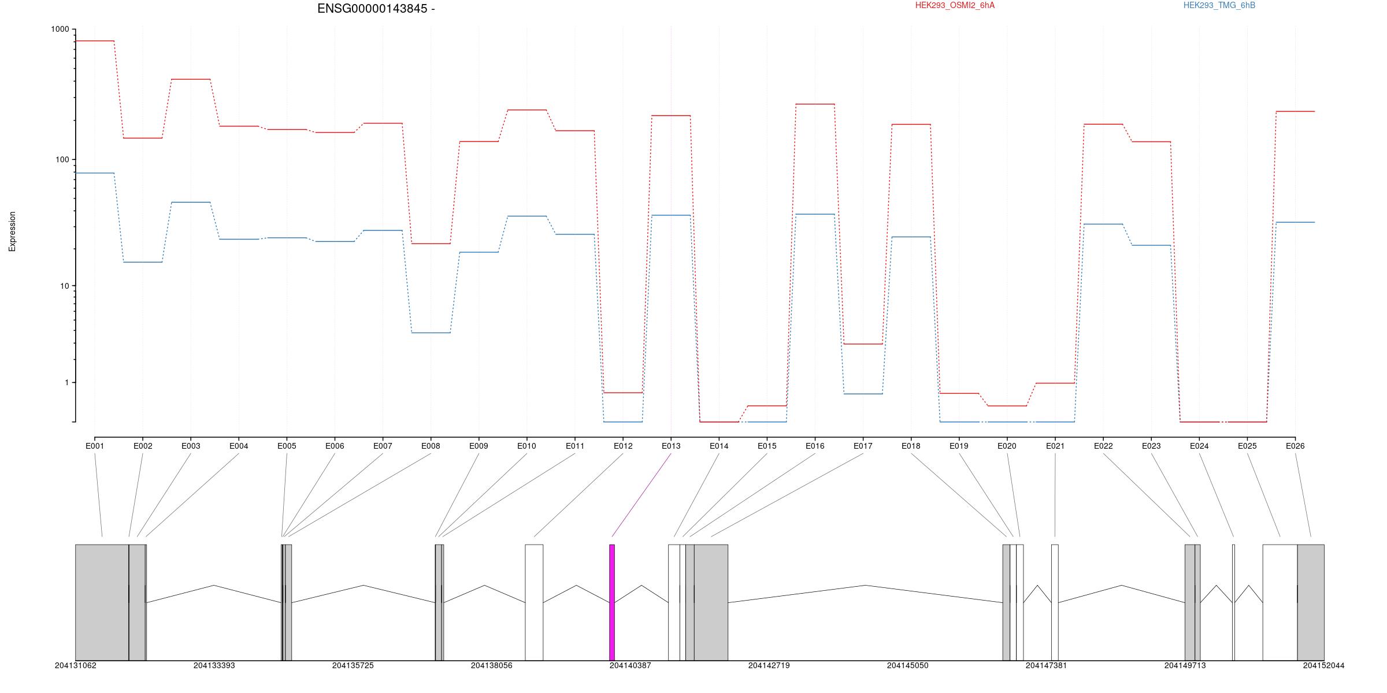The image size is (1387, 693).
Task: Click genomic coordinate 204152044
Action: pos(1324,666)
